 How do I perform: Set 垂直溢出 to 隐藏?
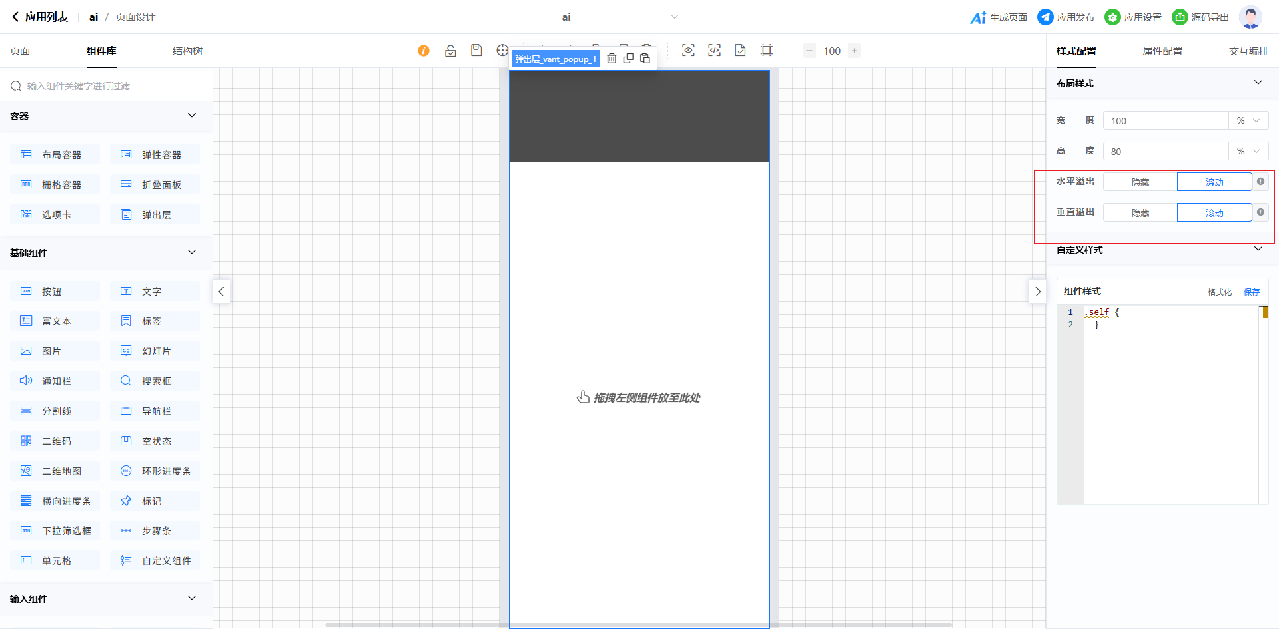tap(1140, 213)
